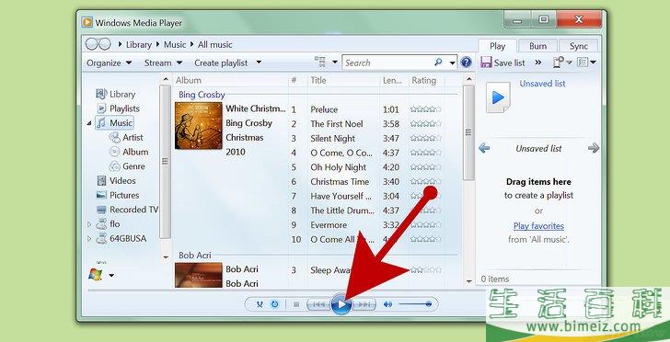Mute the volume speaker icon
Image resolution: width=670 pixels, height=342 pixels.
387,304
